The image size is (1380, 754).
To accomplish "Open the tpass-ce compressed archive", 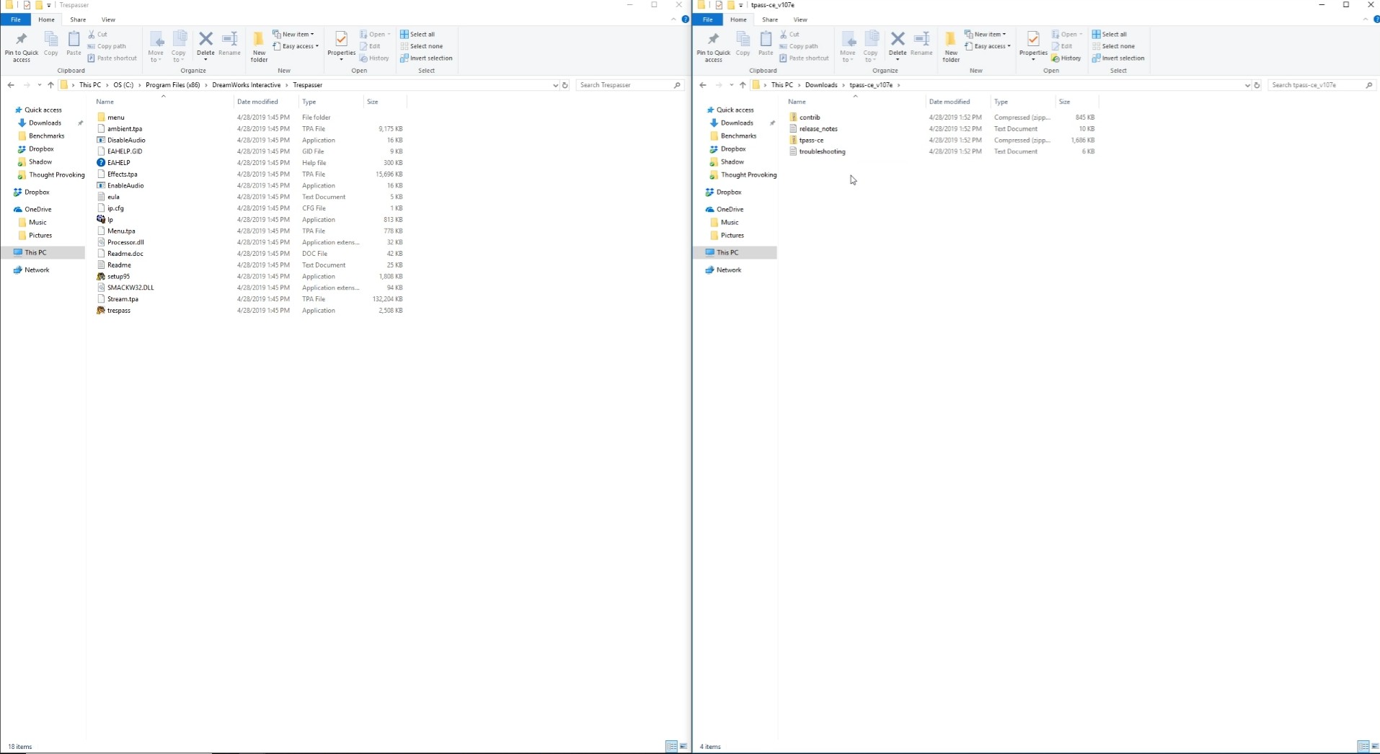I will pos(811,141).
